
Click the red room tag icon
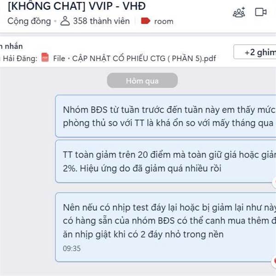coord(145,21)
